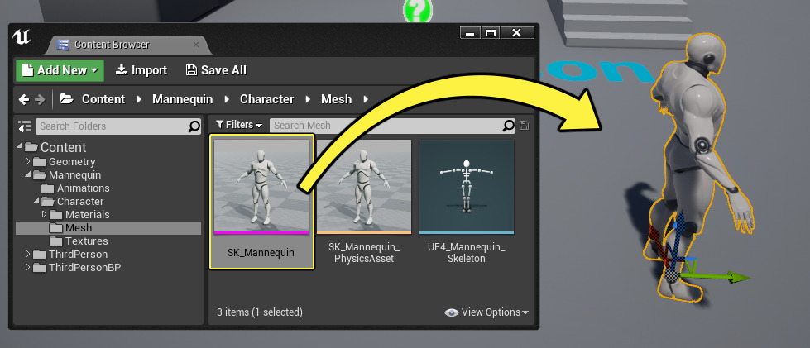Click the Import button
The image size is (810, 348).
[x=141, y=70]
